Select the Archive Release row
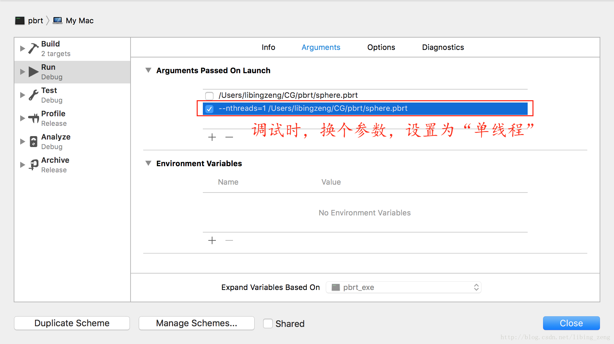 point(72,165)
